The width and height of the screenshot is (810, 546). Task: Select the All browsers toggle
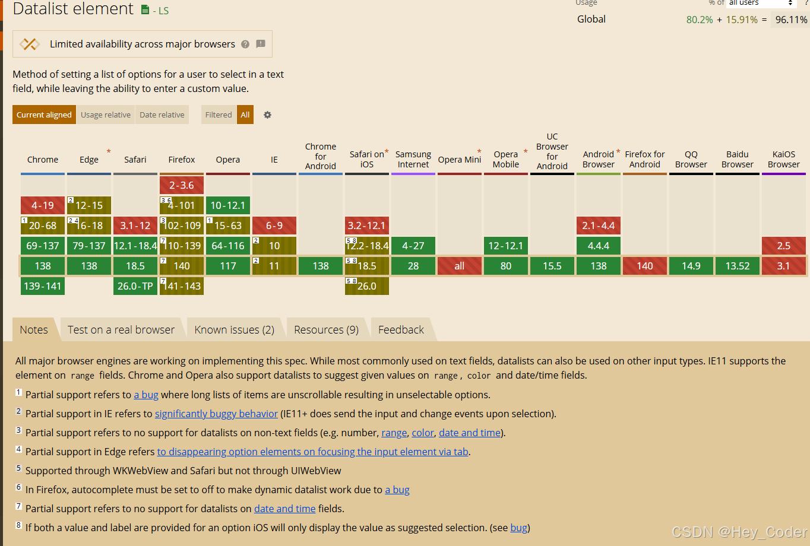[x=245, y=115]
